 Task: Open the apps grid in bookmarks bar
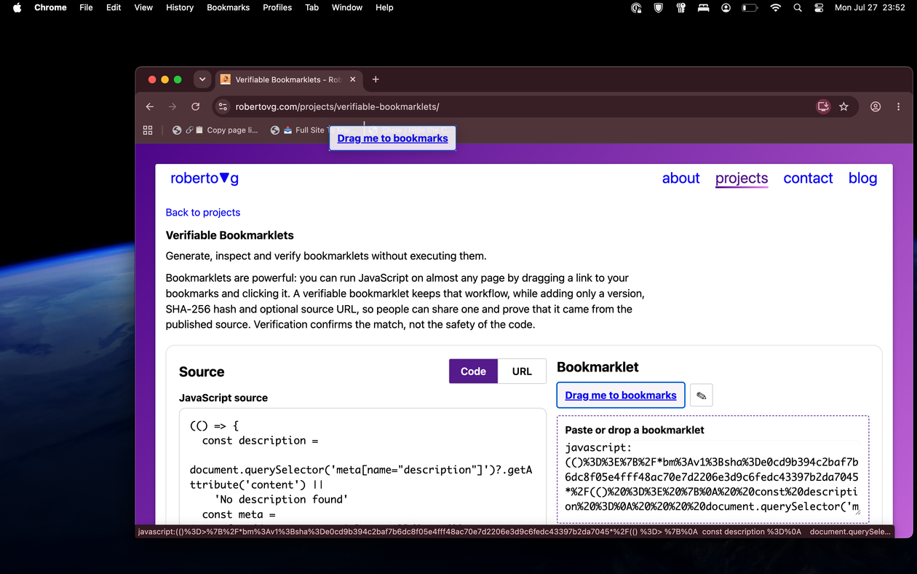[148, 130]
